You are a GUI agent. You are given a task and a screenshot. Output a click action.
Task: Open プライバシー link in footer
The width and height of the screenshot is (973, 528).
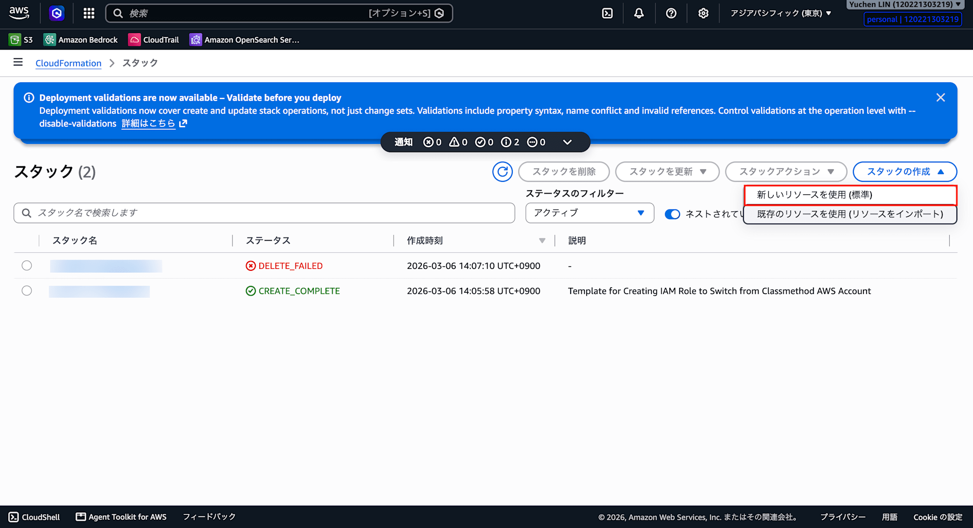[843, 517]
